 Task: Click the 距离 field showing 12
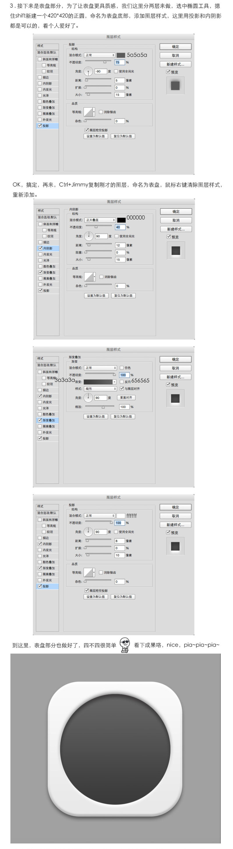[x=120, y=245]
